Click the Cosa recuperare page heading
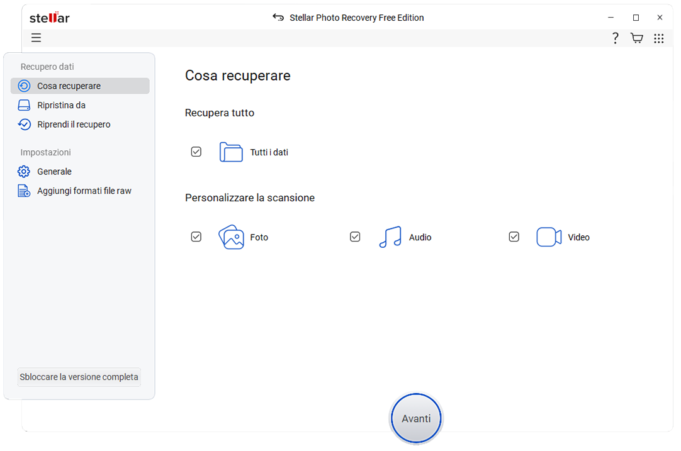The width and height of the screenshot is (681, 451). point(237,75)
